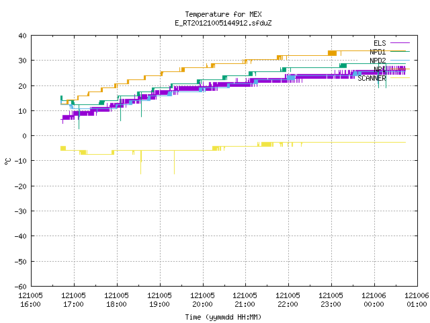Click the °C y-axis unit label

(7, 161)
